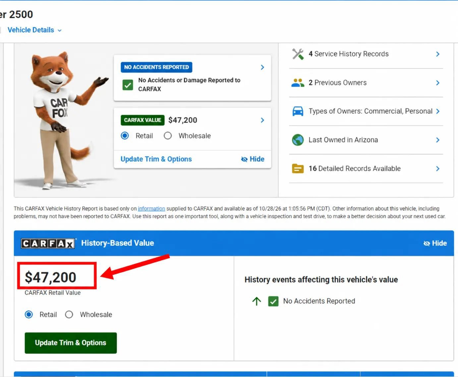
Task: Select Retail radio in CARFAX Value card
Action: (x=125, y=136)
